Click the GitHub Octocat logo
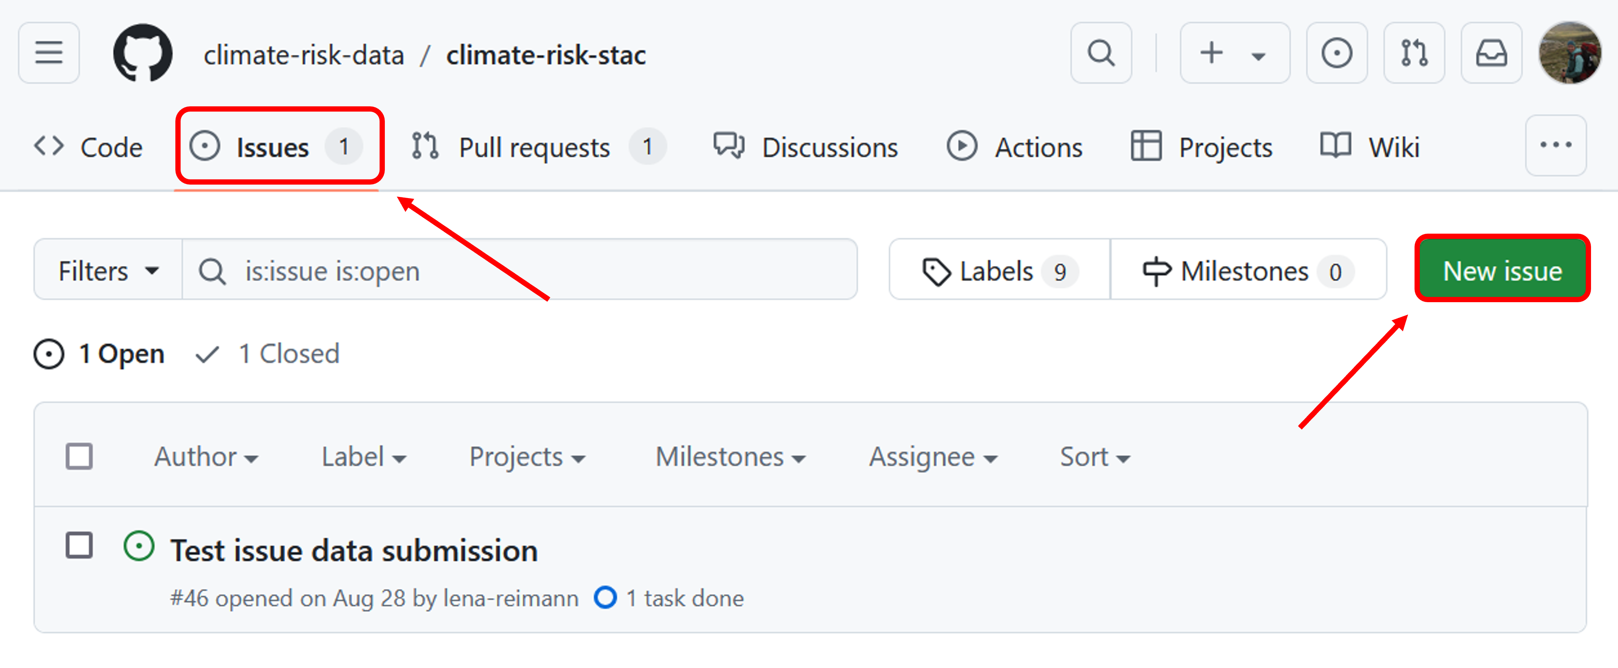This screenshot has width=1618, height=668. (x=143, y=53)
